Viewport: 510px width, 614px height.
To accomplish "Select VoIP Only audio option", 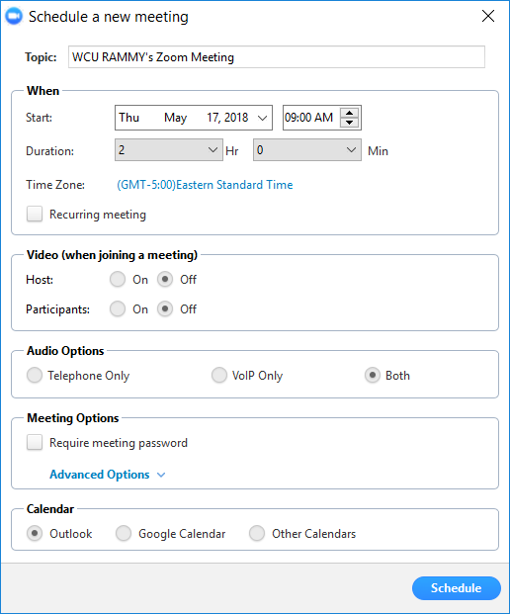I will tap(218, 375).
